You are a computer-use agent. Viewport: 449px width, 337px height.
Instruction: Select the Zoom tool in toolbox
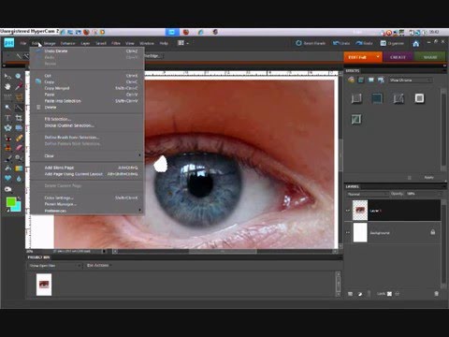(x=19, y=76)
